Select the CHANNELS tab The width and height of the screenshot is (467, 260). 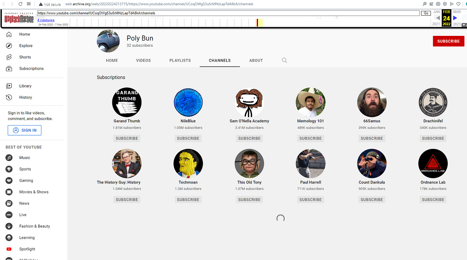coord(220,61)
